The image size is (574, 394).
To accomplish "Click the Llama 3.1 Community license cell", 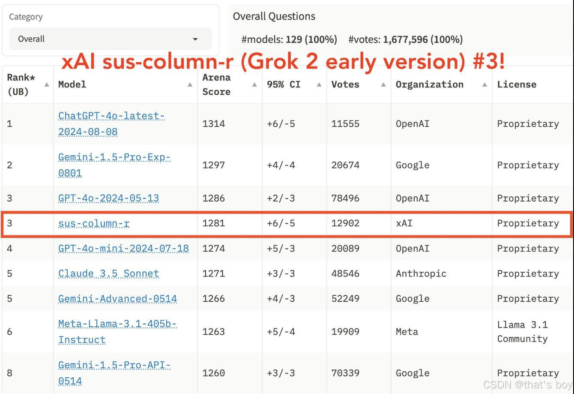I will click(522, 332).
